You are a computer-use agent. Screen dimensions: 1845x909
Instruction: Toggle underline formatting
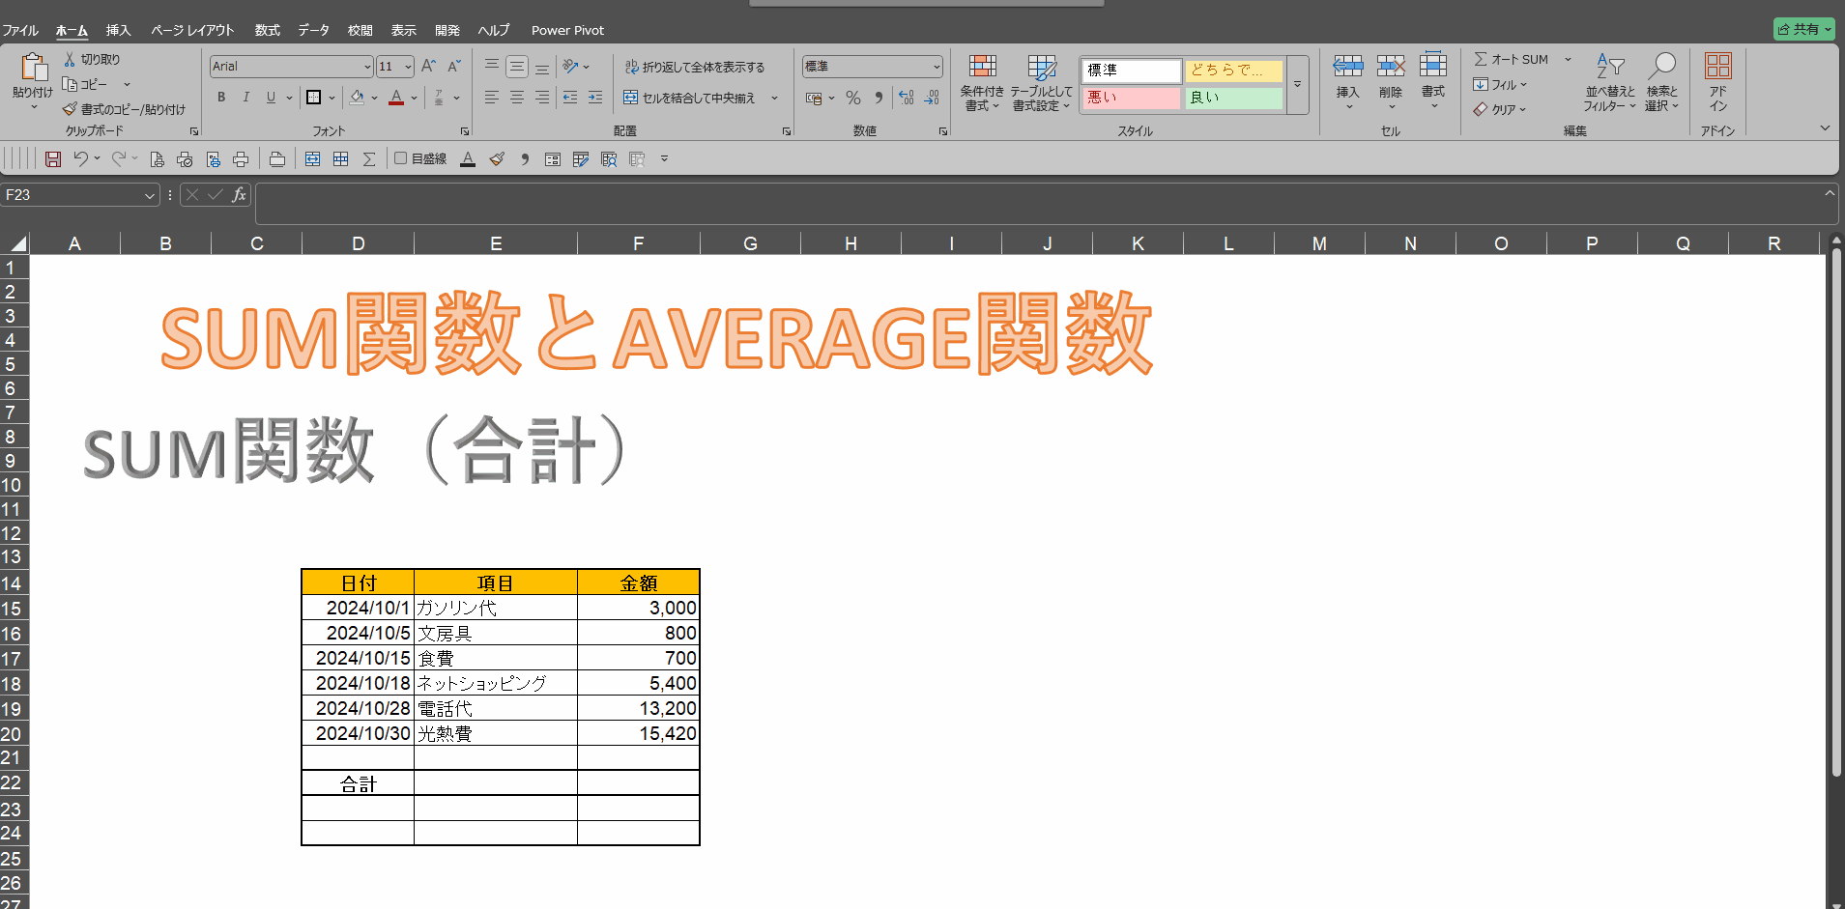tap(271, 98)
